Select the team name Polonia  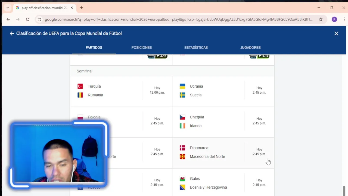click(x=94, y=117)
